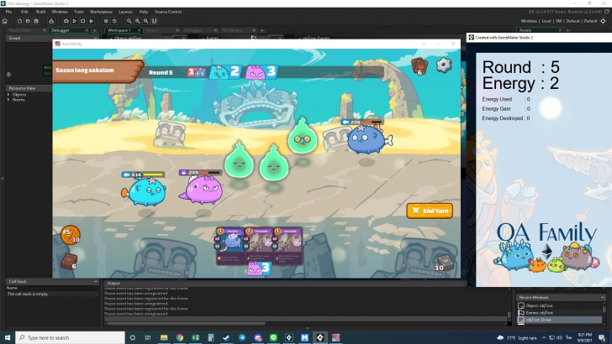Target the enemy dark blue fish axie
Viewport: 612px width, 344px height.
[367, 139]
